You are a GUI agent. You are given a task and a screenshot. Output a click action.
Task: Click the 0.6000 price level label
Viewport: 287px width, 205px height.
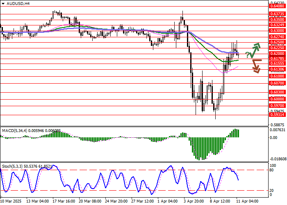[x=277, y=99]
